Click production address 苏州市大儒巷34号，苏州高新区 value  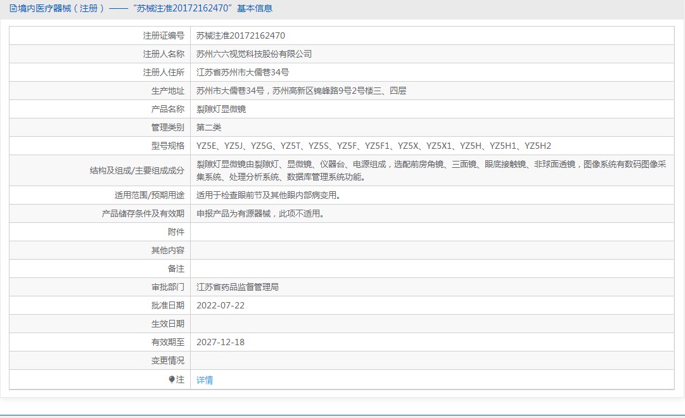click(x=301, y=91)
